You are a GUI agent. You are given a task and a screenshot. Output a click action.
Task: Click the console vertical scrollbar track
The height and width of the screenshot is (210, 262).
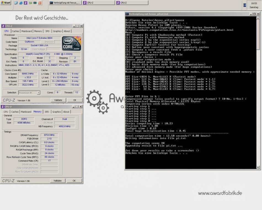[258, 107]
